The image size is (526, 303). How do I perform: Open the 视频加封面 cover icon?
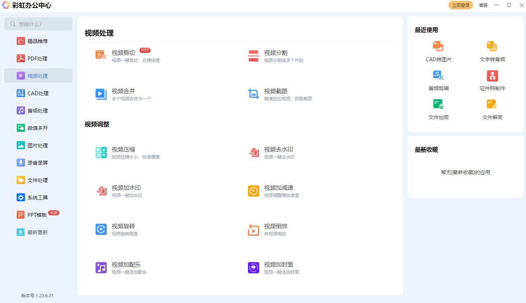[253, 268]
